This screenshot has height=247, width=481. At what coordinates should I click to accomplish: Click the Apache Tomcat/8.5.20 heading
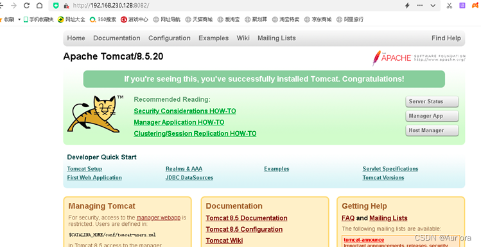tap(113, 56)
